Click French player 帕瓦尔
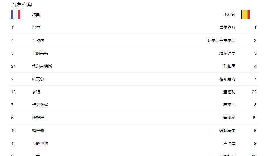This screenshot has height=156, width=275. (38, 79)
